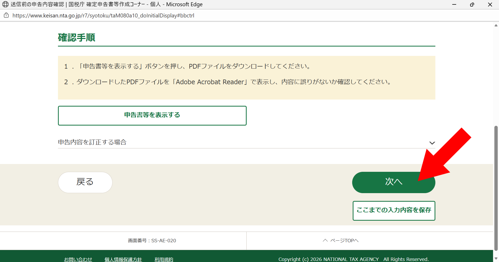Viewport: 499px width, 262px height.
Task: Open the 個人情報保護方針 privacy policy link
Action: click(x=123, y=259)
